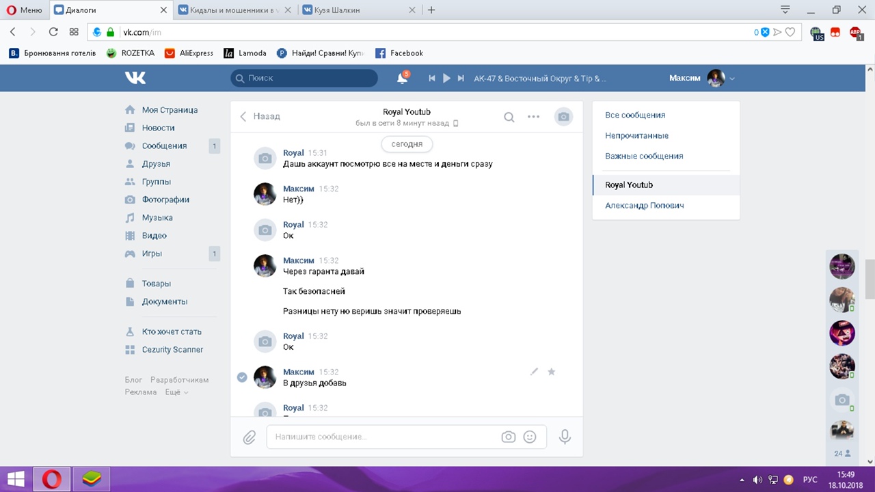Click the camera icon in message field
This screenshot has height=492, width=875.
[x=508, y=437]
